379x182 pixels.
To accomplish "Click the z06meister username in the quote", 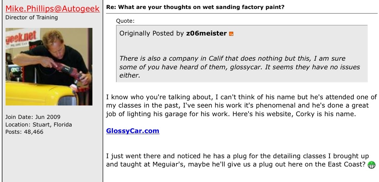I will coord(206,33).
